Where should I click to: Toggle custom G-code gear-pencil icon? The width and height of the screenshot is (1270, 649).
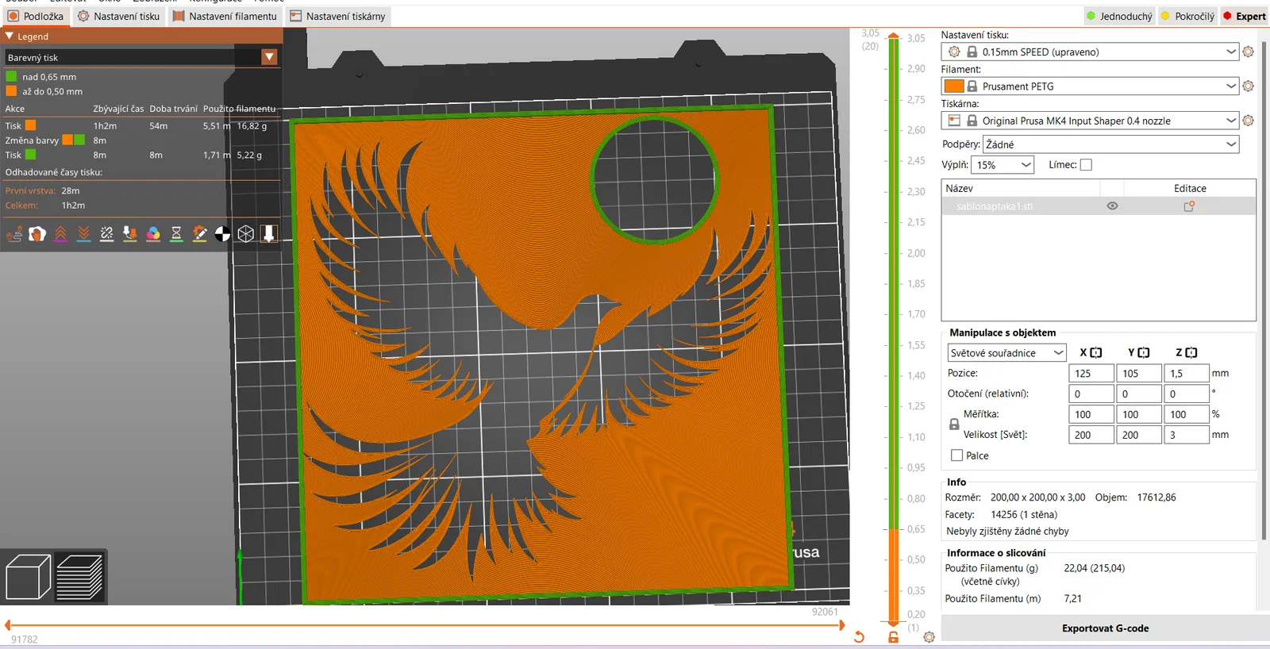[199, 233]
